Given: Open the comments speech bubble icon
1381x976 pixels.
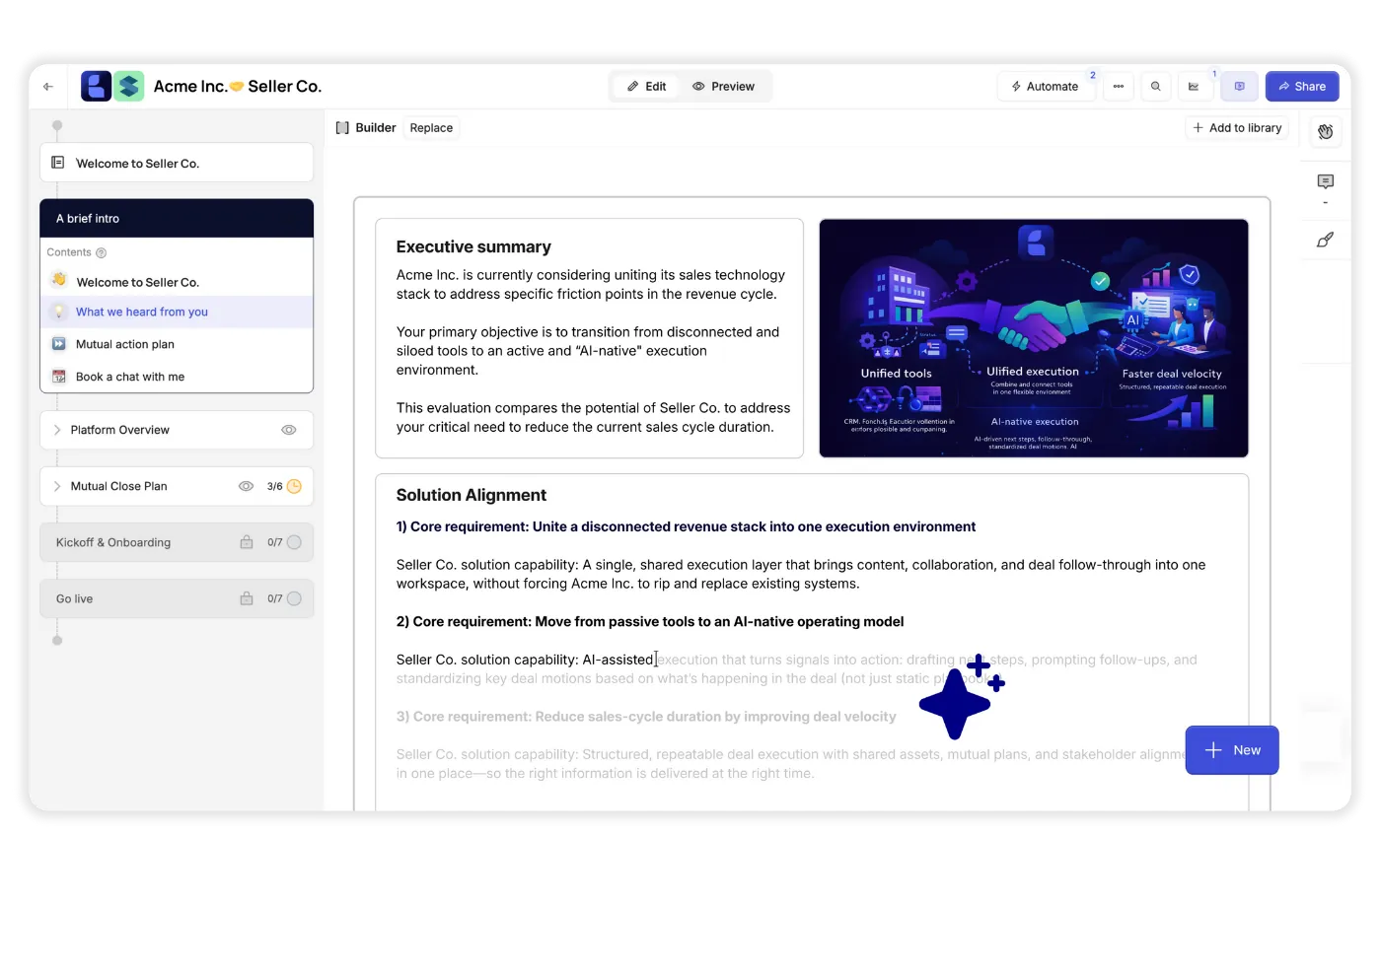Looking at the screenshot, I should coord(1326,181).
